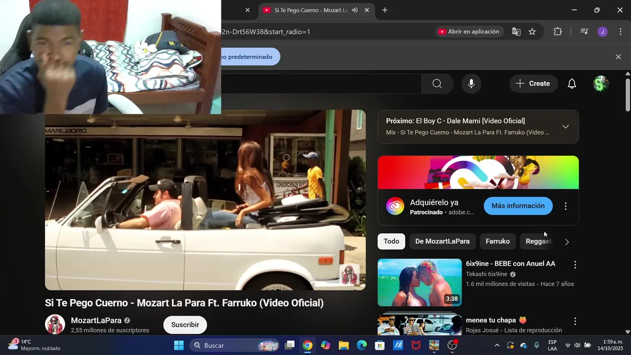631x355 pixels.
Task: Open the MozartLaPara channel avatar
Action: pos(55,324)
